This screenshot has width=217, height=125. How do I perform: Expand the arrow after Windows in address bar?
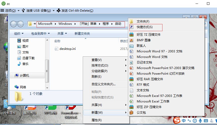coord(75,24)
